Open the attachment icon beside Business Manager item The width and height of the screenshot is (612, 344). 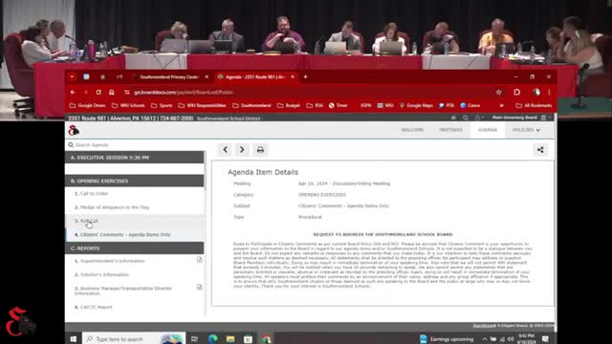[x=200, y=288]
